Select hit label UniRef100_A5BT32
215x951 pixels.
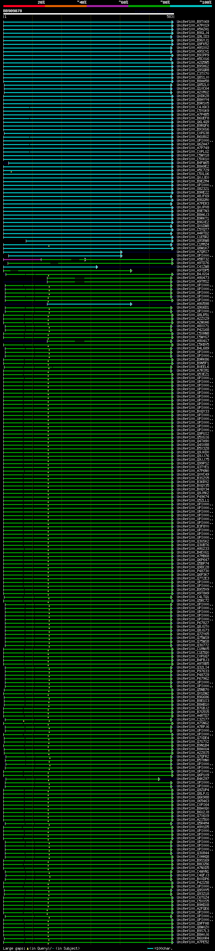click(x=193, y=259)
